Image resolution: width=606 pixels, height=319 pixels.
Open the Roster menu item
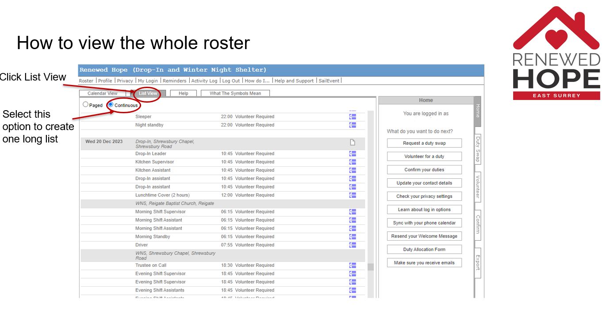click(x=86, y=81)
